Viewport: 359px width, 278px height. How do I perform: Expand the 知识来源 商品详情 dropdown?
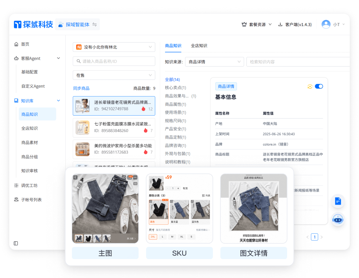(214, 62)
